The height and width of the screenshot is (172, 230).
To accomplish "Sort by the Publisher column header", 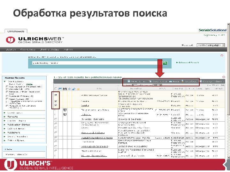I will tap(136, 89).
